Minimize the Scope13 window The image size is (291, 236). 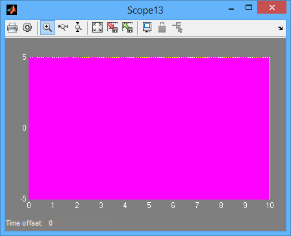click(231, 8)
